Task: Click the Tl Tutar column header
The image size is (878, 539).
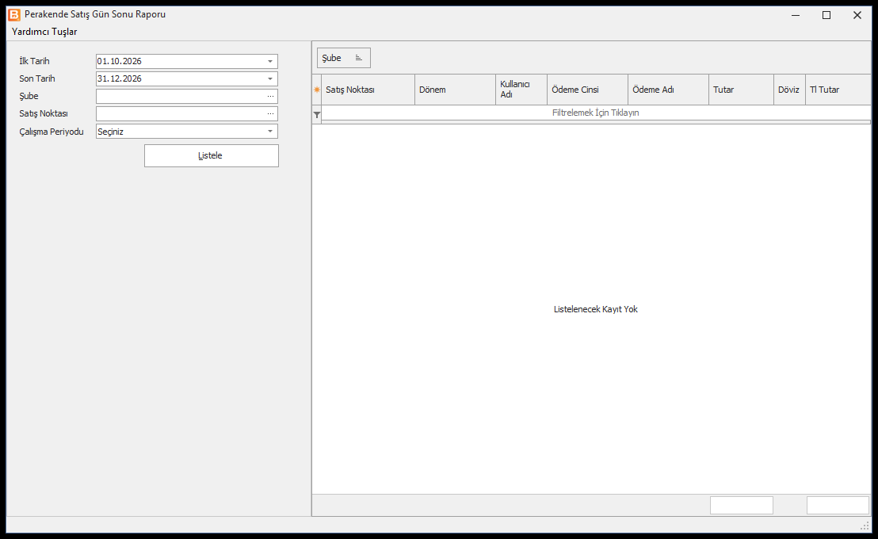Action: (838, 90)
